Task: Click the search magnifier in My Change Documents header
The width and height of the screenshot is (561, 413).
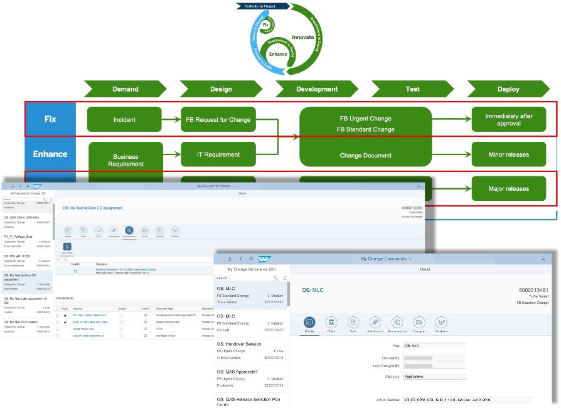Action: point(543,259)
